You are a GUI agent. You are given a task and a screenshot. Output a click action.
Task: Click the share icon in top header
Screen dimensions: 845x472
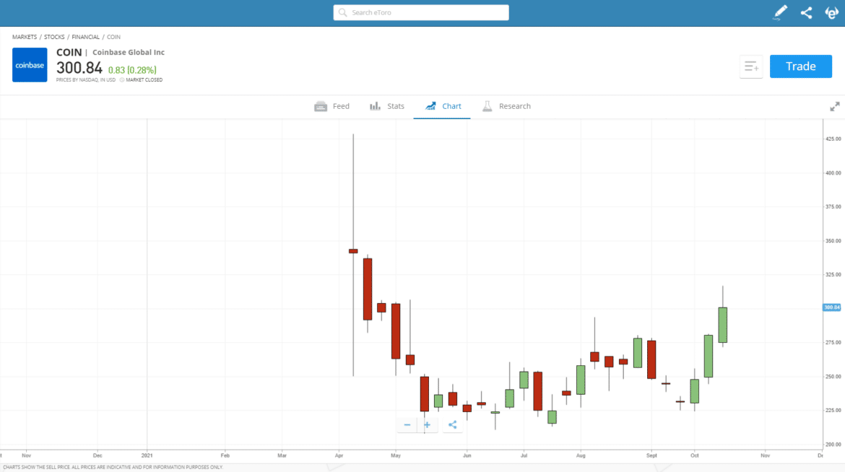[806, 12]
